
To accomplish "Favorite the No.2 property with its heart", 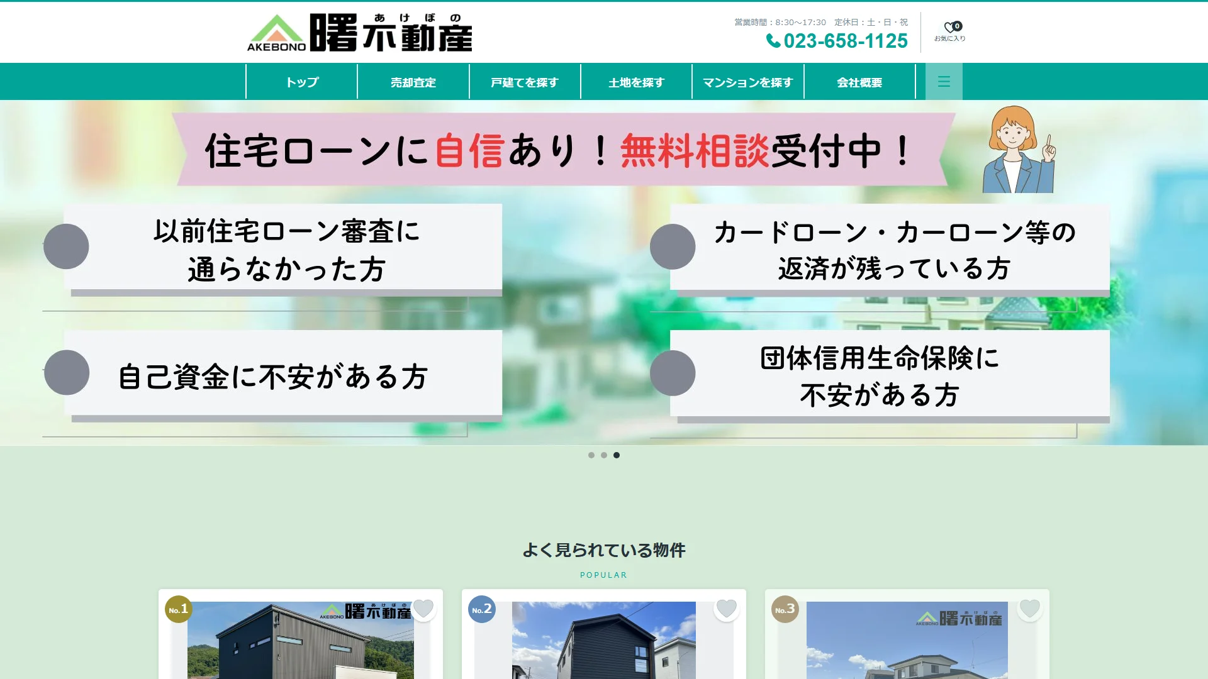I will point(727,609).
